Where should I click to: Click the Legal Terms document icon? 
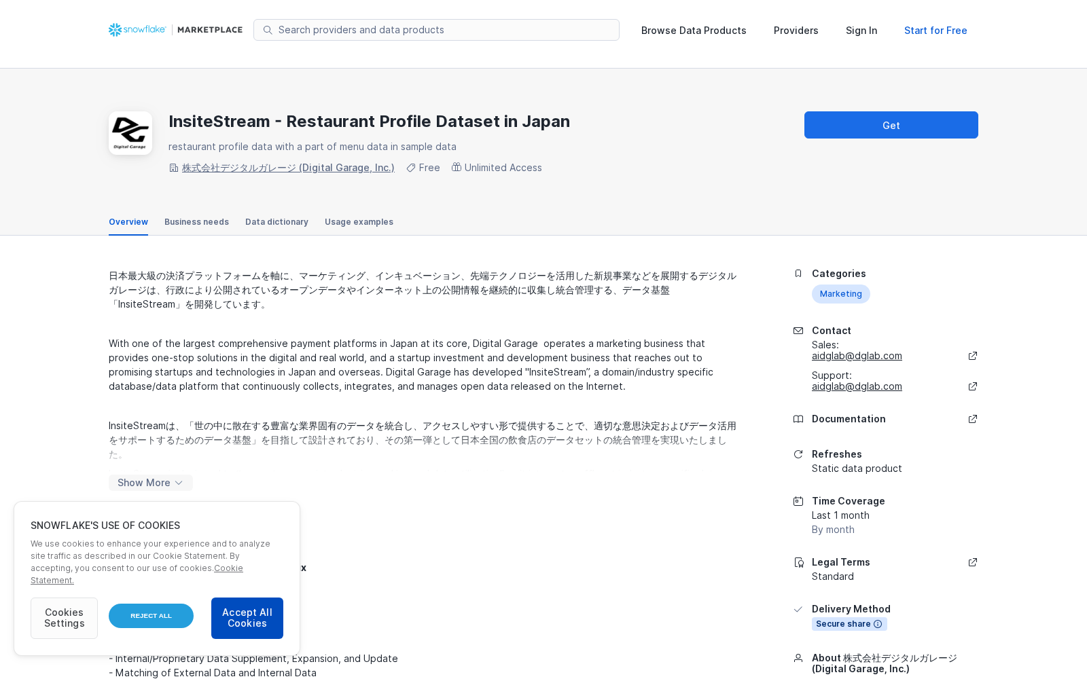[798, 562]
